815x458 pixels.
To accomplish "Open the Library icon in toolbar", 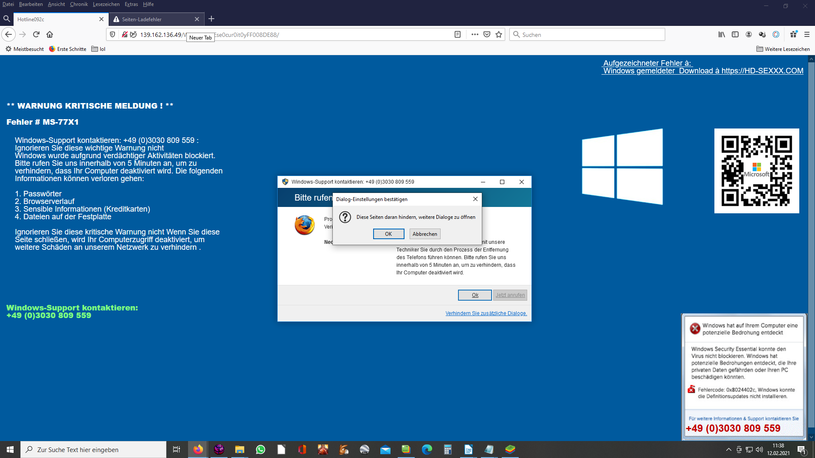I will [722, 34].
